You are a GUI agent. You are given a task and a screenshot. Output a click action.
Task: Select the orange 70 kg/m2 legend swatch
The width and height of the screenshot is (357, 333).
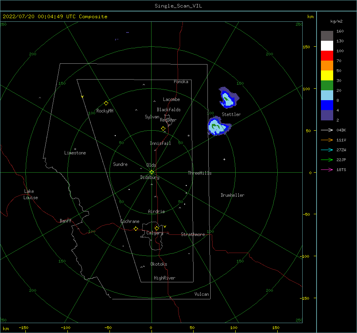click(327, 65)
